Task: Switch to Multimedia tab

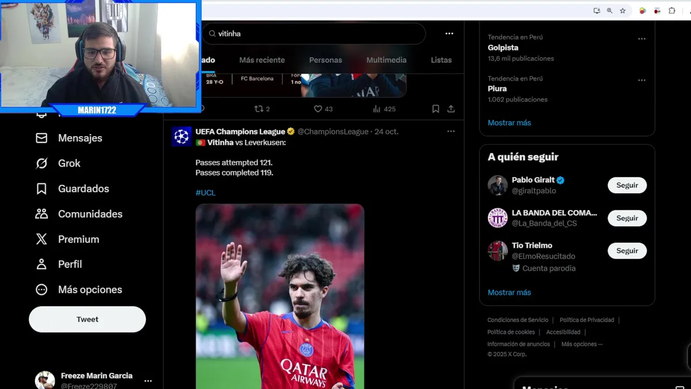Action: [387, 60]
